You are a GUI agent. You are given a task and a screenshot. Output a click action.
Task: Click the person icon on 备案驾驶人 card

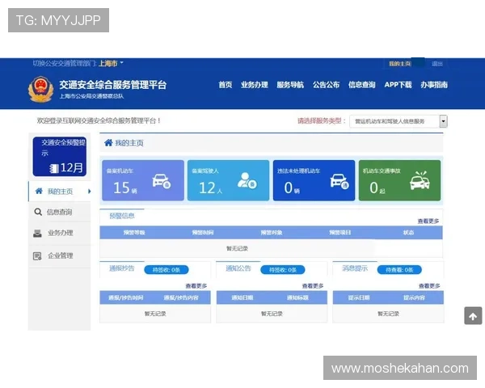[247, 181]
